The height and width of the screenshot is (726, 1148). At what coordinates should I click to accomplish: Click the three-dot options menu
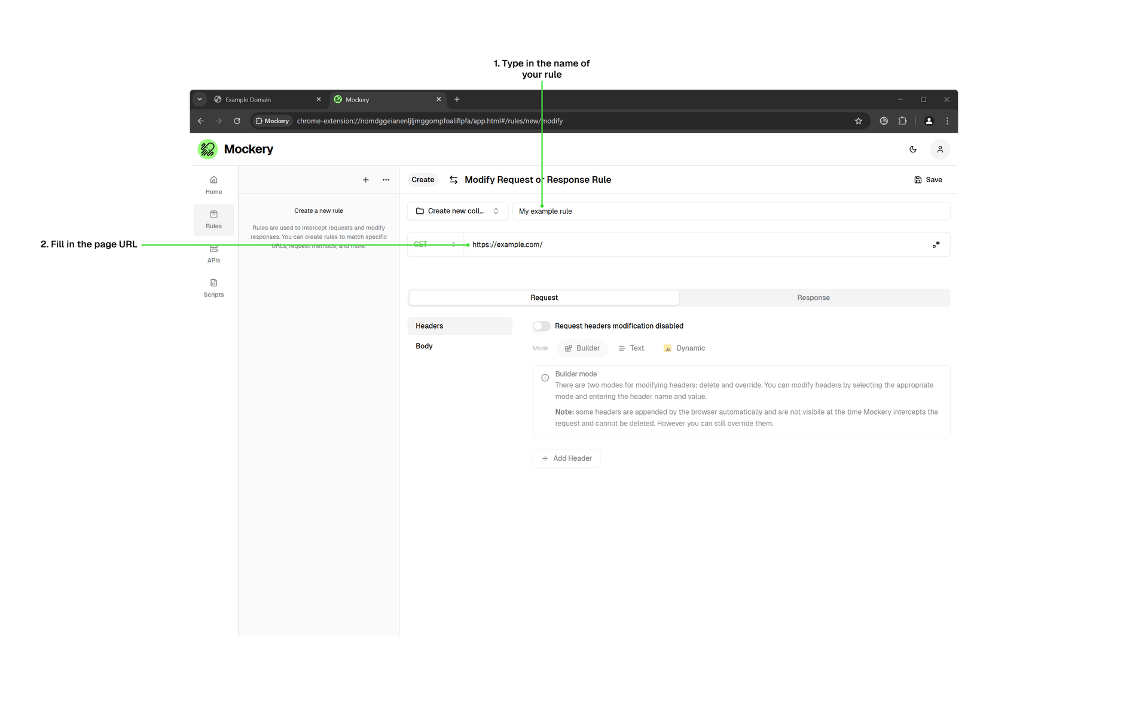(386, 179)
